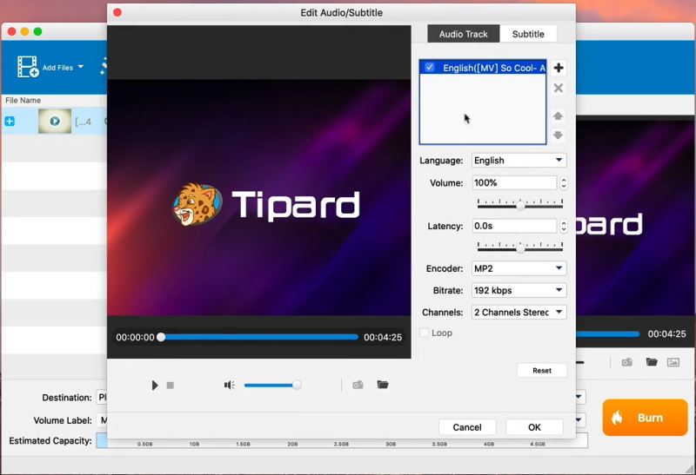Viewport: 696px width, 475px height.
Task: Switch to the Audio Track tab
Action: click(464, 34)
